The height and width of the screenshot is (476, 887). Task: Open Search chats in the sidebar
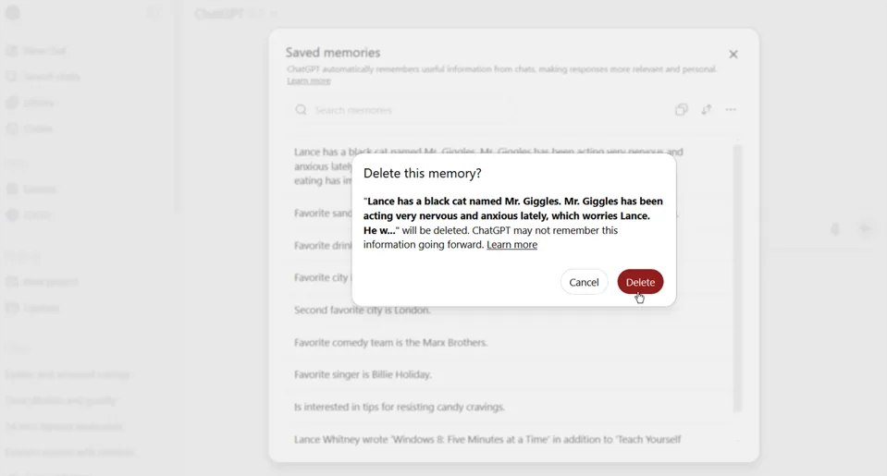point(51,77)
